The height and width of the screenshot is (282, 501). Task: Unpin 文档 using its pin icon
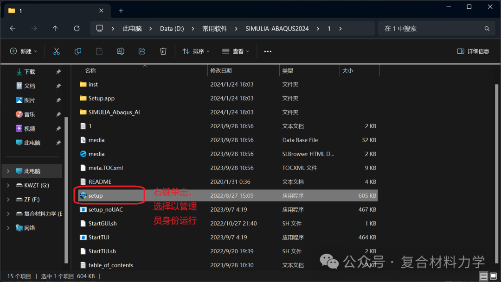(58, 86)
